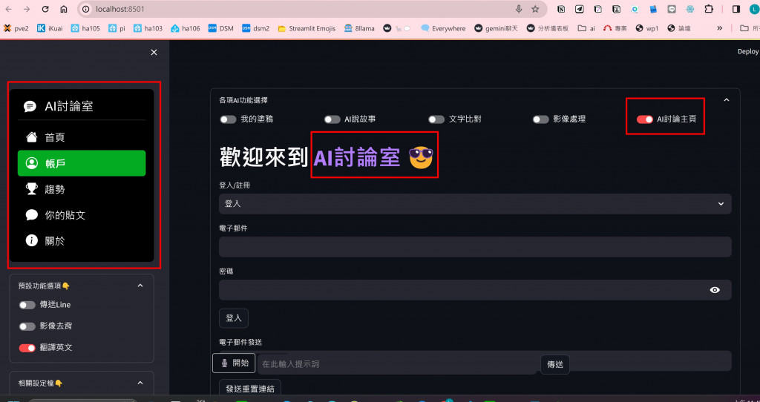Turn off the AI討論主頁 switch
Screen dimensions: 760x402
pyautogui.click(x=645, y=119)
